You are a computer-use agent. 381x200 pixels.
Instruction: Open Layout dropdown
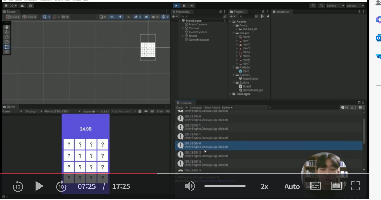coord(355,6)
